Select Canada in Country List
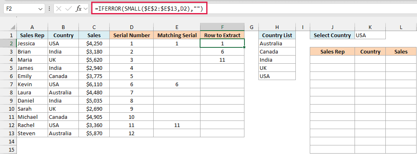This screenshot has width=417, height=154. pyautogui.click(x=277, y=51)
